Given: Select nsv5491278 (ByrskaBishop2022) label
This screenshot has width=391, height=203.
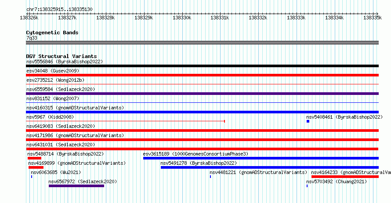Looking at the screenshot, I should coord(199,163).
